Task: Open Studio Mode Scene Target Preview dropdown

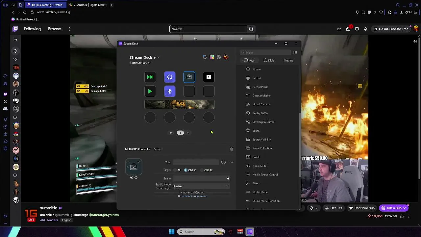Action: point(201,186)
